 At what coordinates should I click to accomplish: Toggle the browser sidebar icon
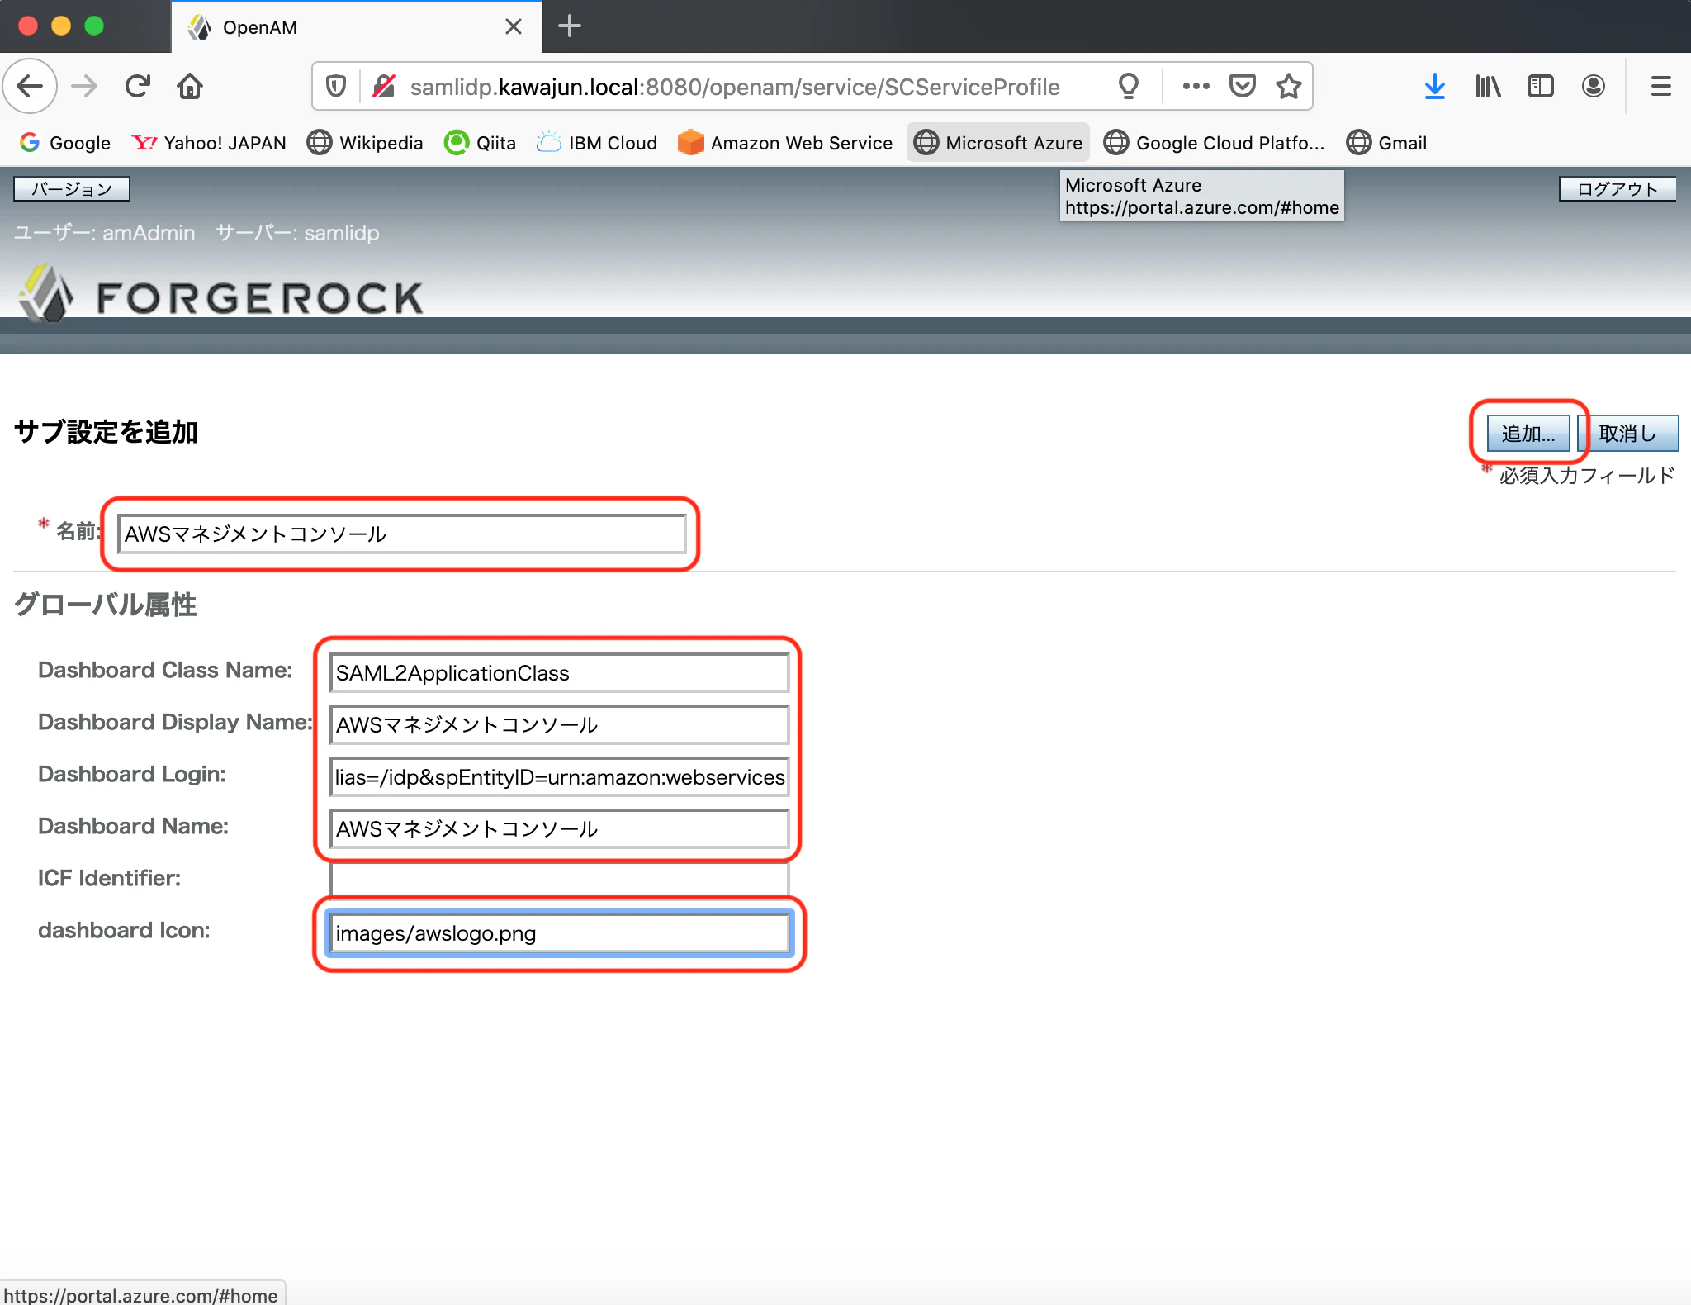click(1541, 86)
